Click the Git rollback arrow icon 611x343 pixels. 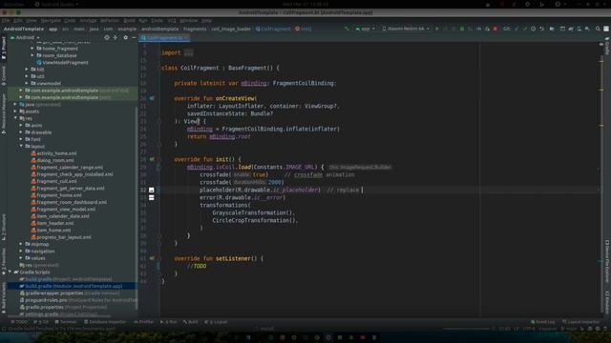click(x=541, y=29)
